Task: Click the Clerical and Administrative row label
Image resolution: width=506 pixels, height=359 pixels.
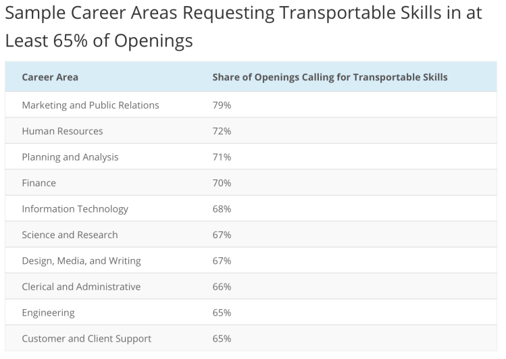Action: tap(81, 287)
